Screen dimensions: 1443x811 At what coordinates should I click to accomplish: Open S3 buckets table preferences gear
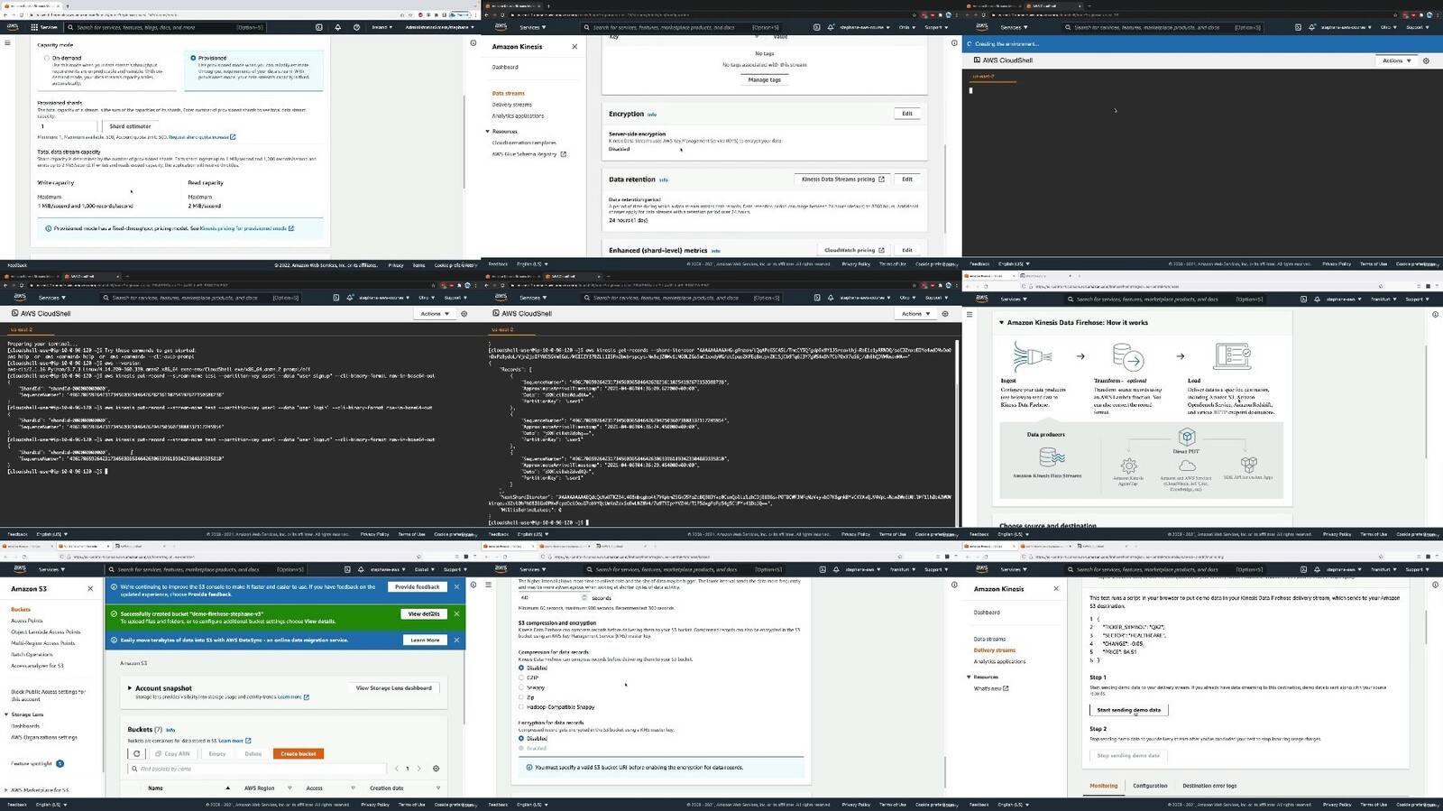[436, 769]
